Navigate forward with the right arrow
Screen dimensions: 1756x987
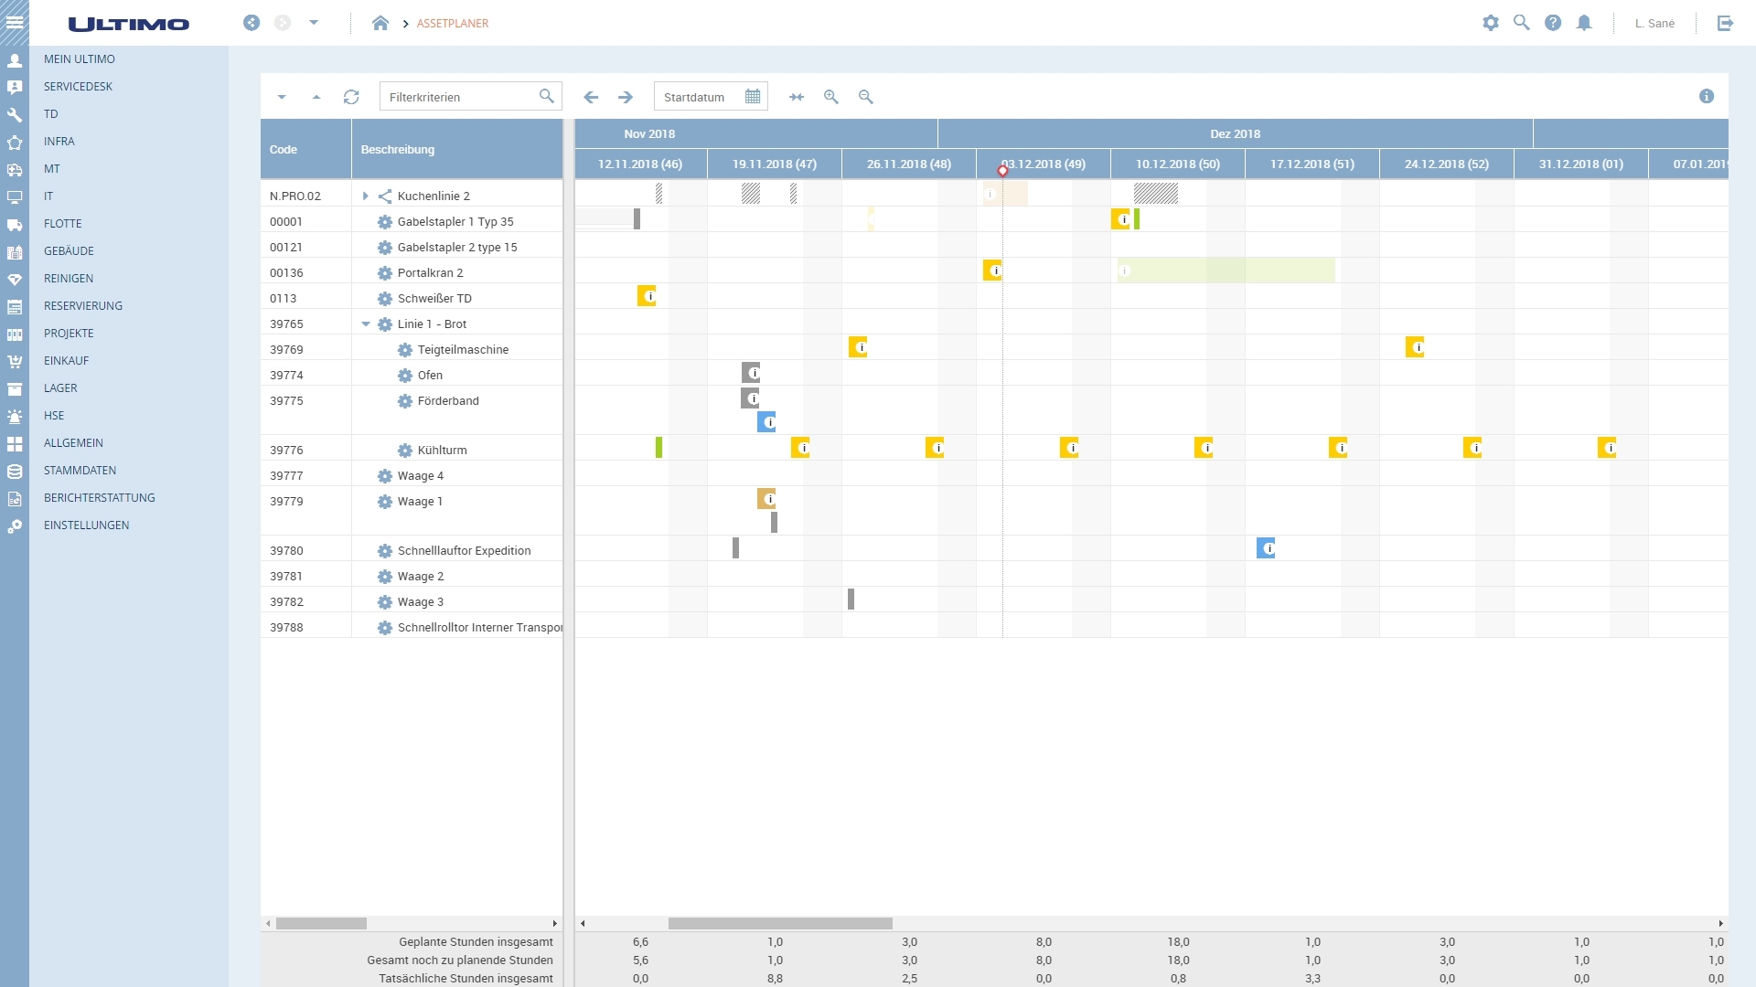tap(626, 96)
